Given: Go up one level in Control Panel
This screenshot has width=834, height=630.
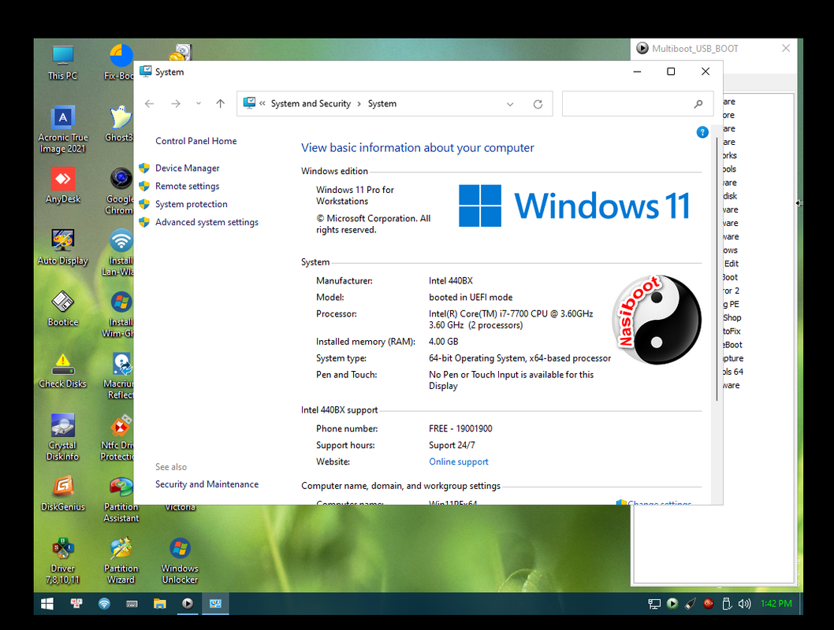Looking at the screenshot, I should (x=220, y=104).
